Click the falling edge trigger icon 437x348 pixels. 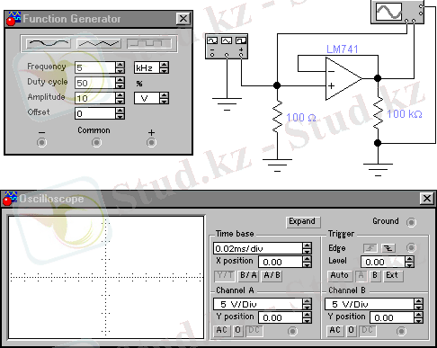click(x=388, y=248)
